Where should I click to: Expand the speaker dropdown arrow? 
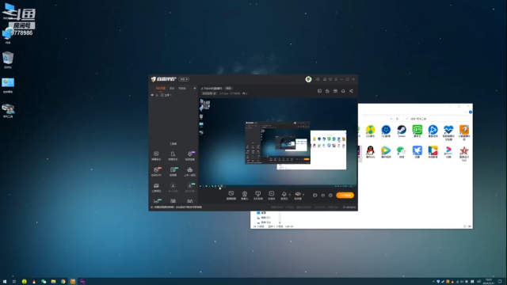pyautogui.click(x=303, y=195)
